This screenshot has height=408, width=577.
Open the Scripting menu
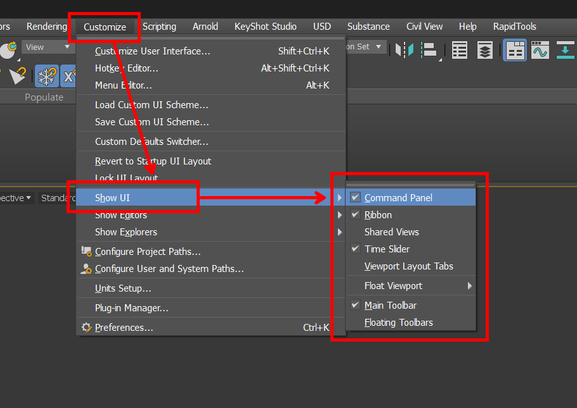pyautogui.click(x=159, y=27)
